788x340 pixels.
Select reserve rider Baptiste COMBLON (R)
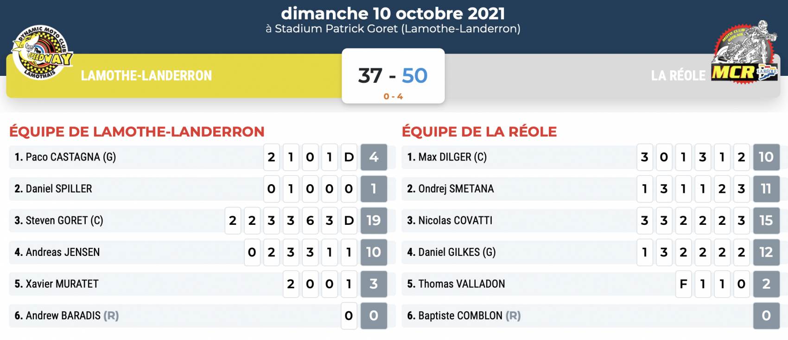(x=464, y=315)
